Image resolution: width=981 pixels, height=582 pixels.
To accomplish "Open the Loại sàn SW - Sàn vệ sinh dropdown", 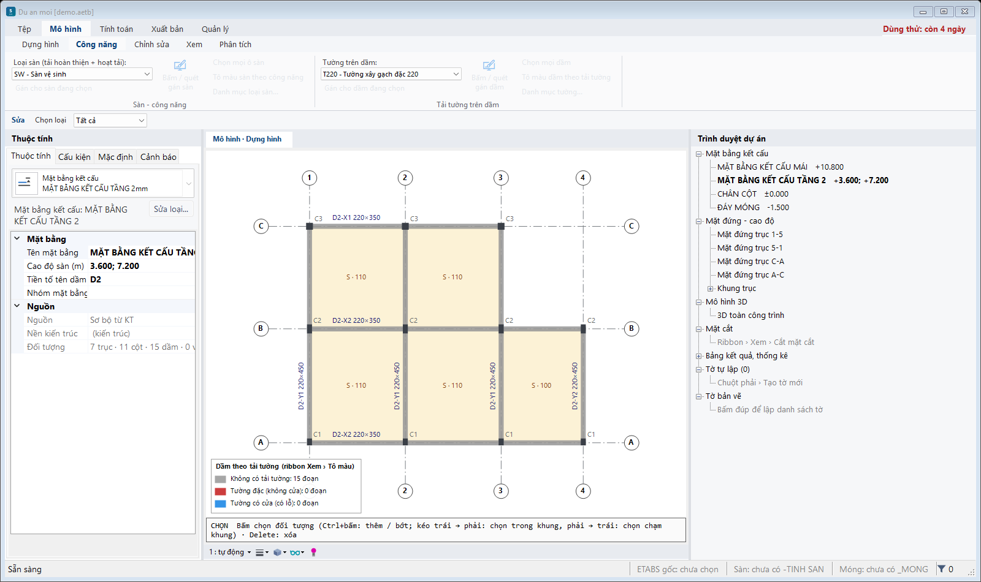I will 82,74.
